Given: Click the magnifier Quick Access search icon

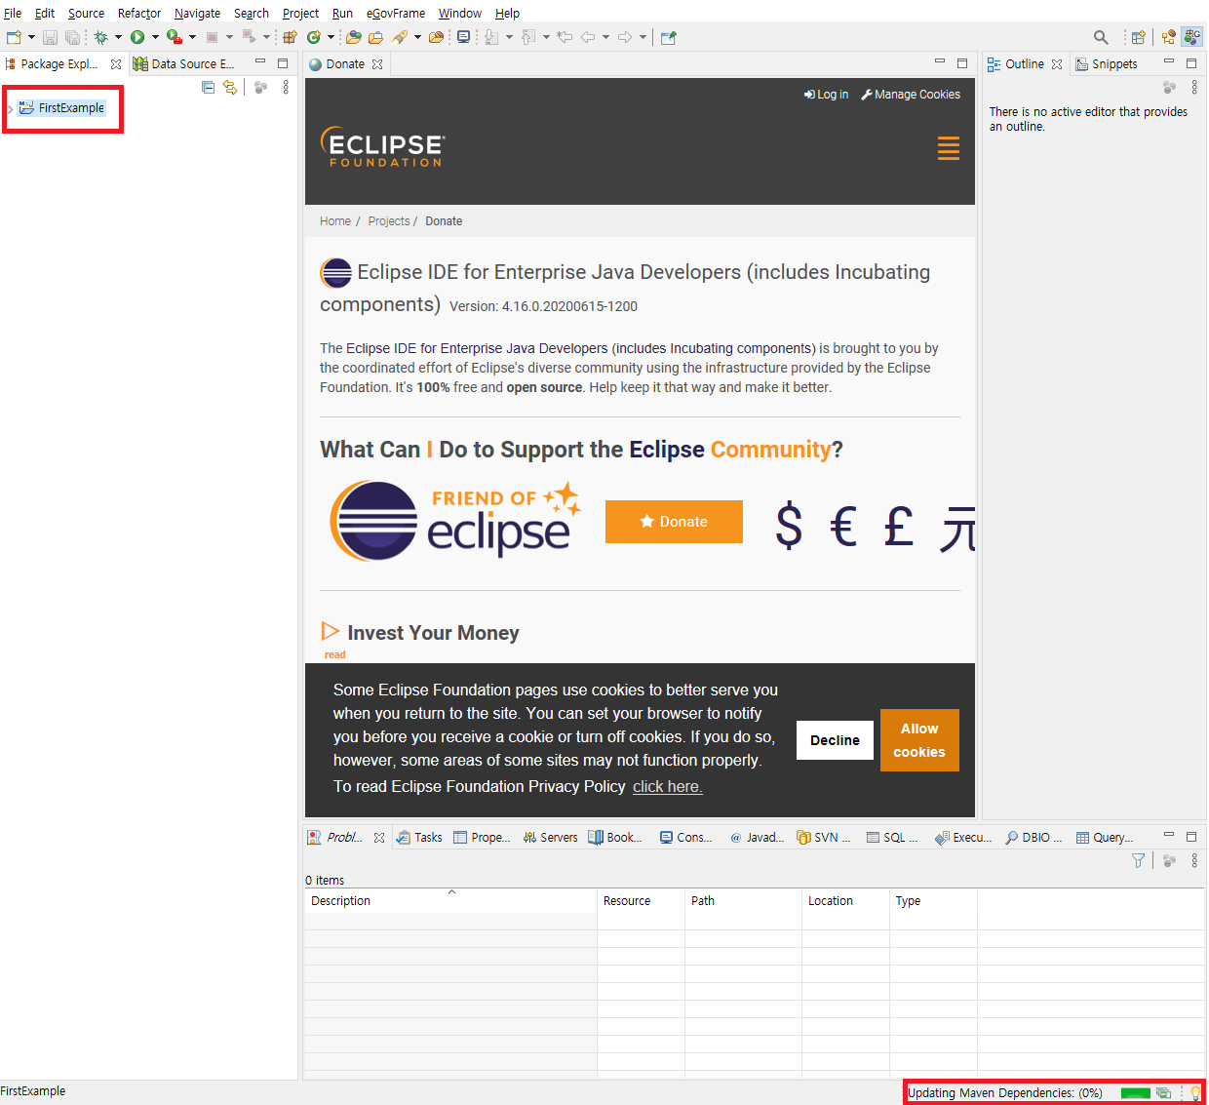Looking at the screenshot, I should (1101, 37).
